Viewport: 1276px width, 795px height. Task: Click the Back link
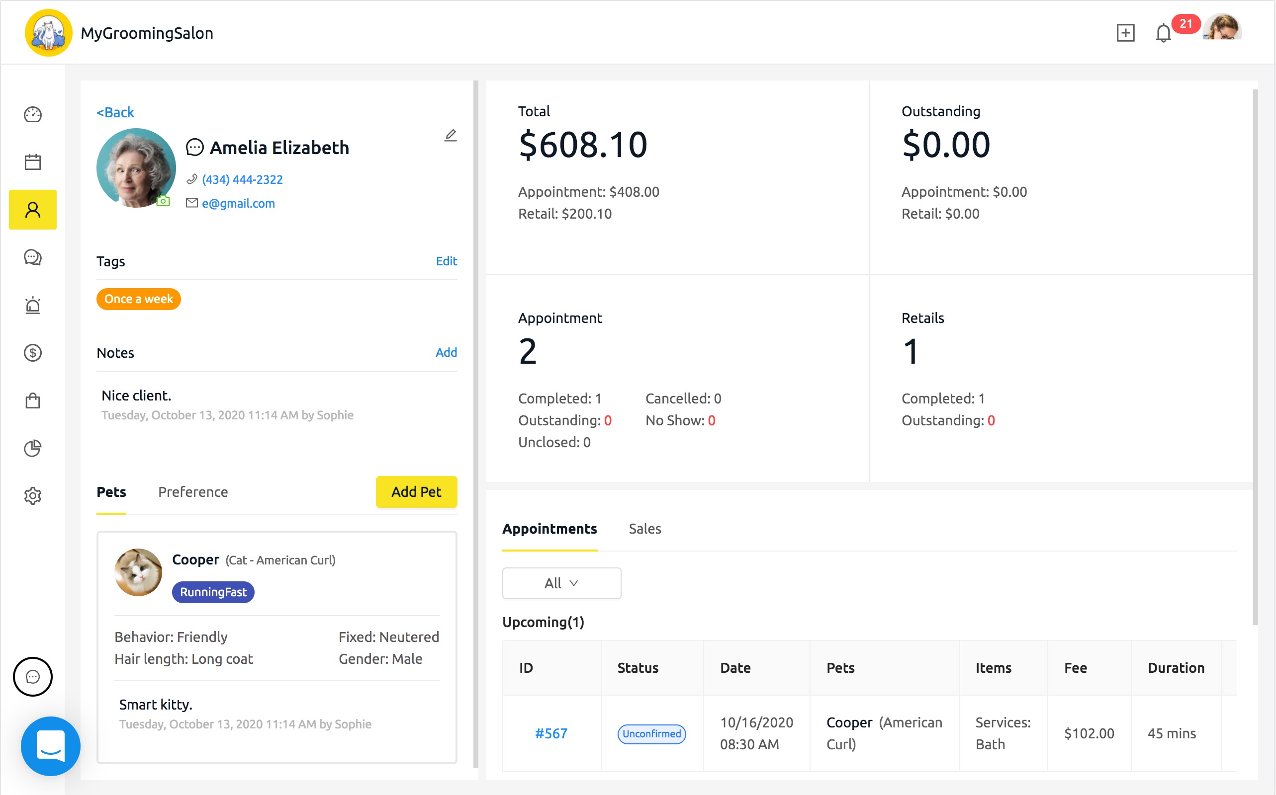coord(115,112)
